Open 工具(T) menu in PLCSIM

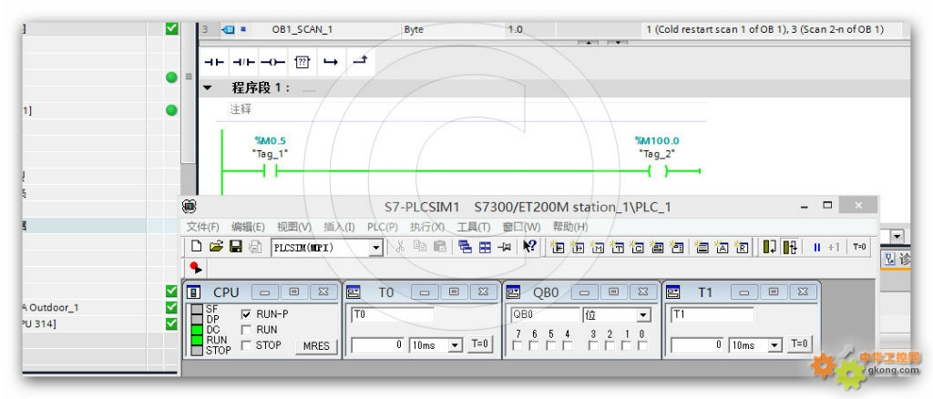point(474,227)
